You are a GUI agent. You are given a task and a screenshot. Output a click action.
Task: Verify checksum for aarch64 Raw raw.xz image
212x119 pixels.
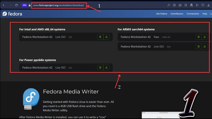tap(198, 37)
